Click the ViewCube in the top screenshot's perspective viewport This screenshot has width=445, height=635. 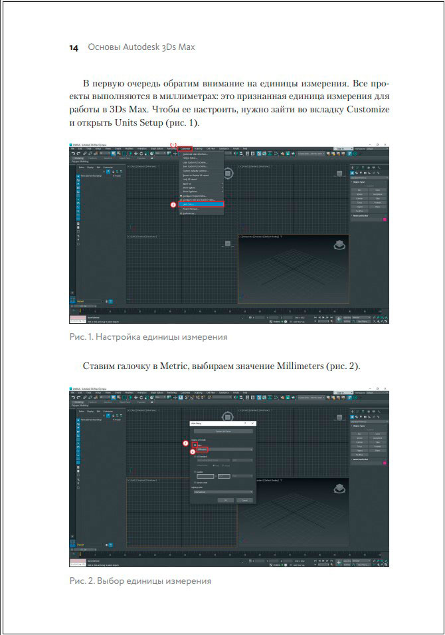point(340,245)
